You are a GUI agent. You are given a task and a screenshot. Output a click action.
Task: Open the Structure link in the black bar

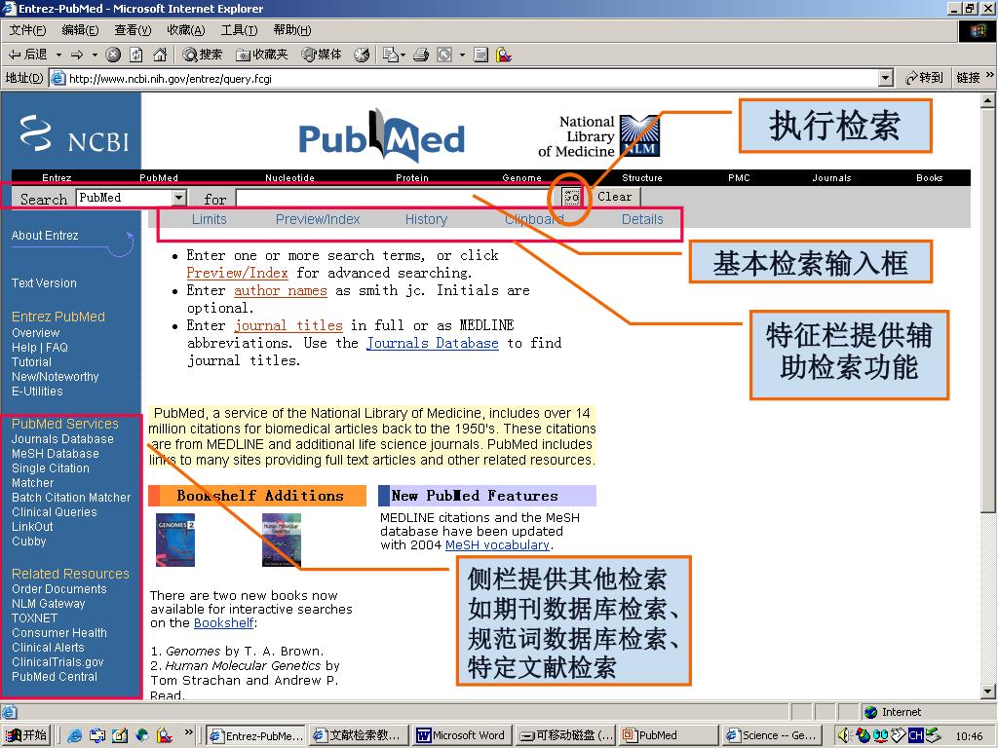641,178
